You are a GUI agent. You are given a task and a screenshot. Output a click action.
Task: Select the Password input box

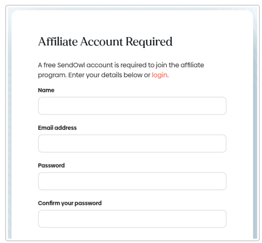coord(132,181)
